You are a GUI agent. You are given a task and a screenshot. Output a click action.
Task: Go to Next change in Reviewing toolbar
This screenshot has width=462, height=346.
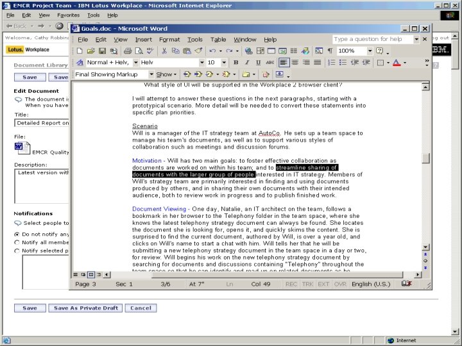[198, 74]
